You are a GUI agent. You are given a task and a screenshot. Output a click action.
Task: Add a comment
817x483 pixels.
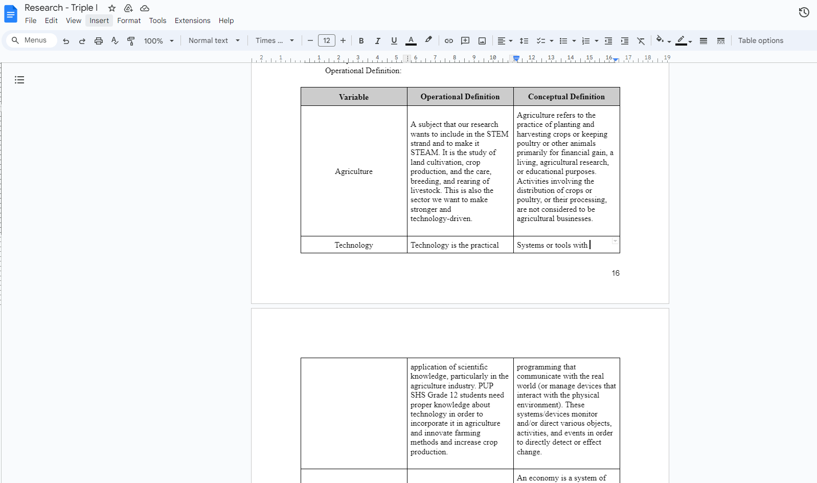click(x=465, y=41)
